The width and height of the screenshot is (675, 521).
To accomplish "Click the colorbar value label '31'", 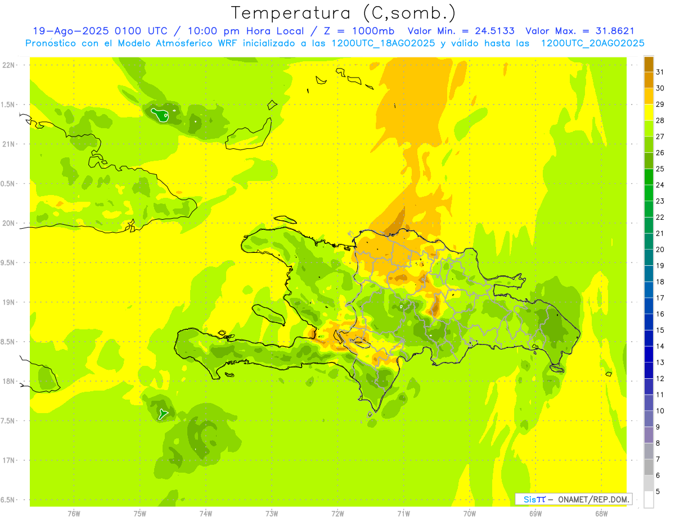I will pyautogui.click(x=660, y=71).
